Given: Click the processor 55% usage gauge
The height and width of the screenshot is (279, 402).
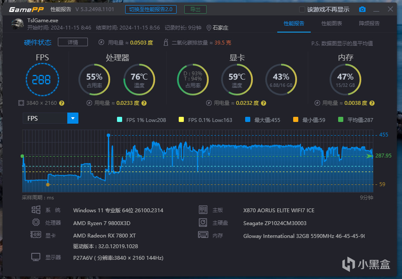Looking at the screenshot, I should (94, 80).
